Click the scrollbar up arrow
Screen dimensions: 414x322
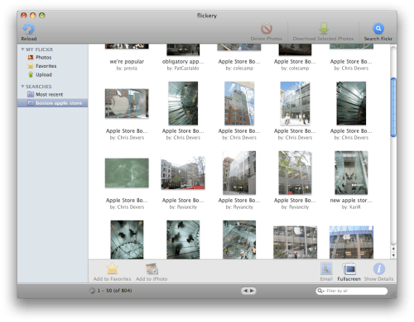[393, 249]
